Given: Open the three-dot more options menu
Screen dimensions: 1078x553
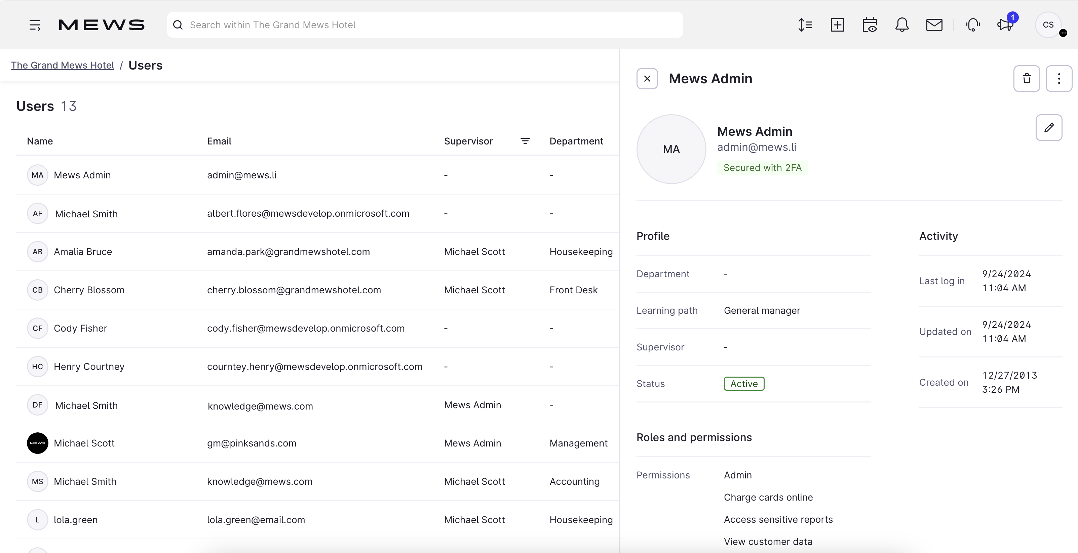Looking at the screenshot, I should 1059,79.
